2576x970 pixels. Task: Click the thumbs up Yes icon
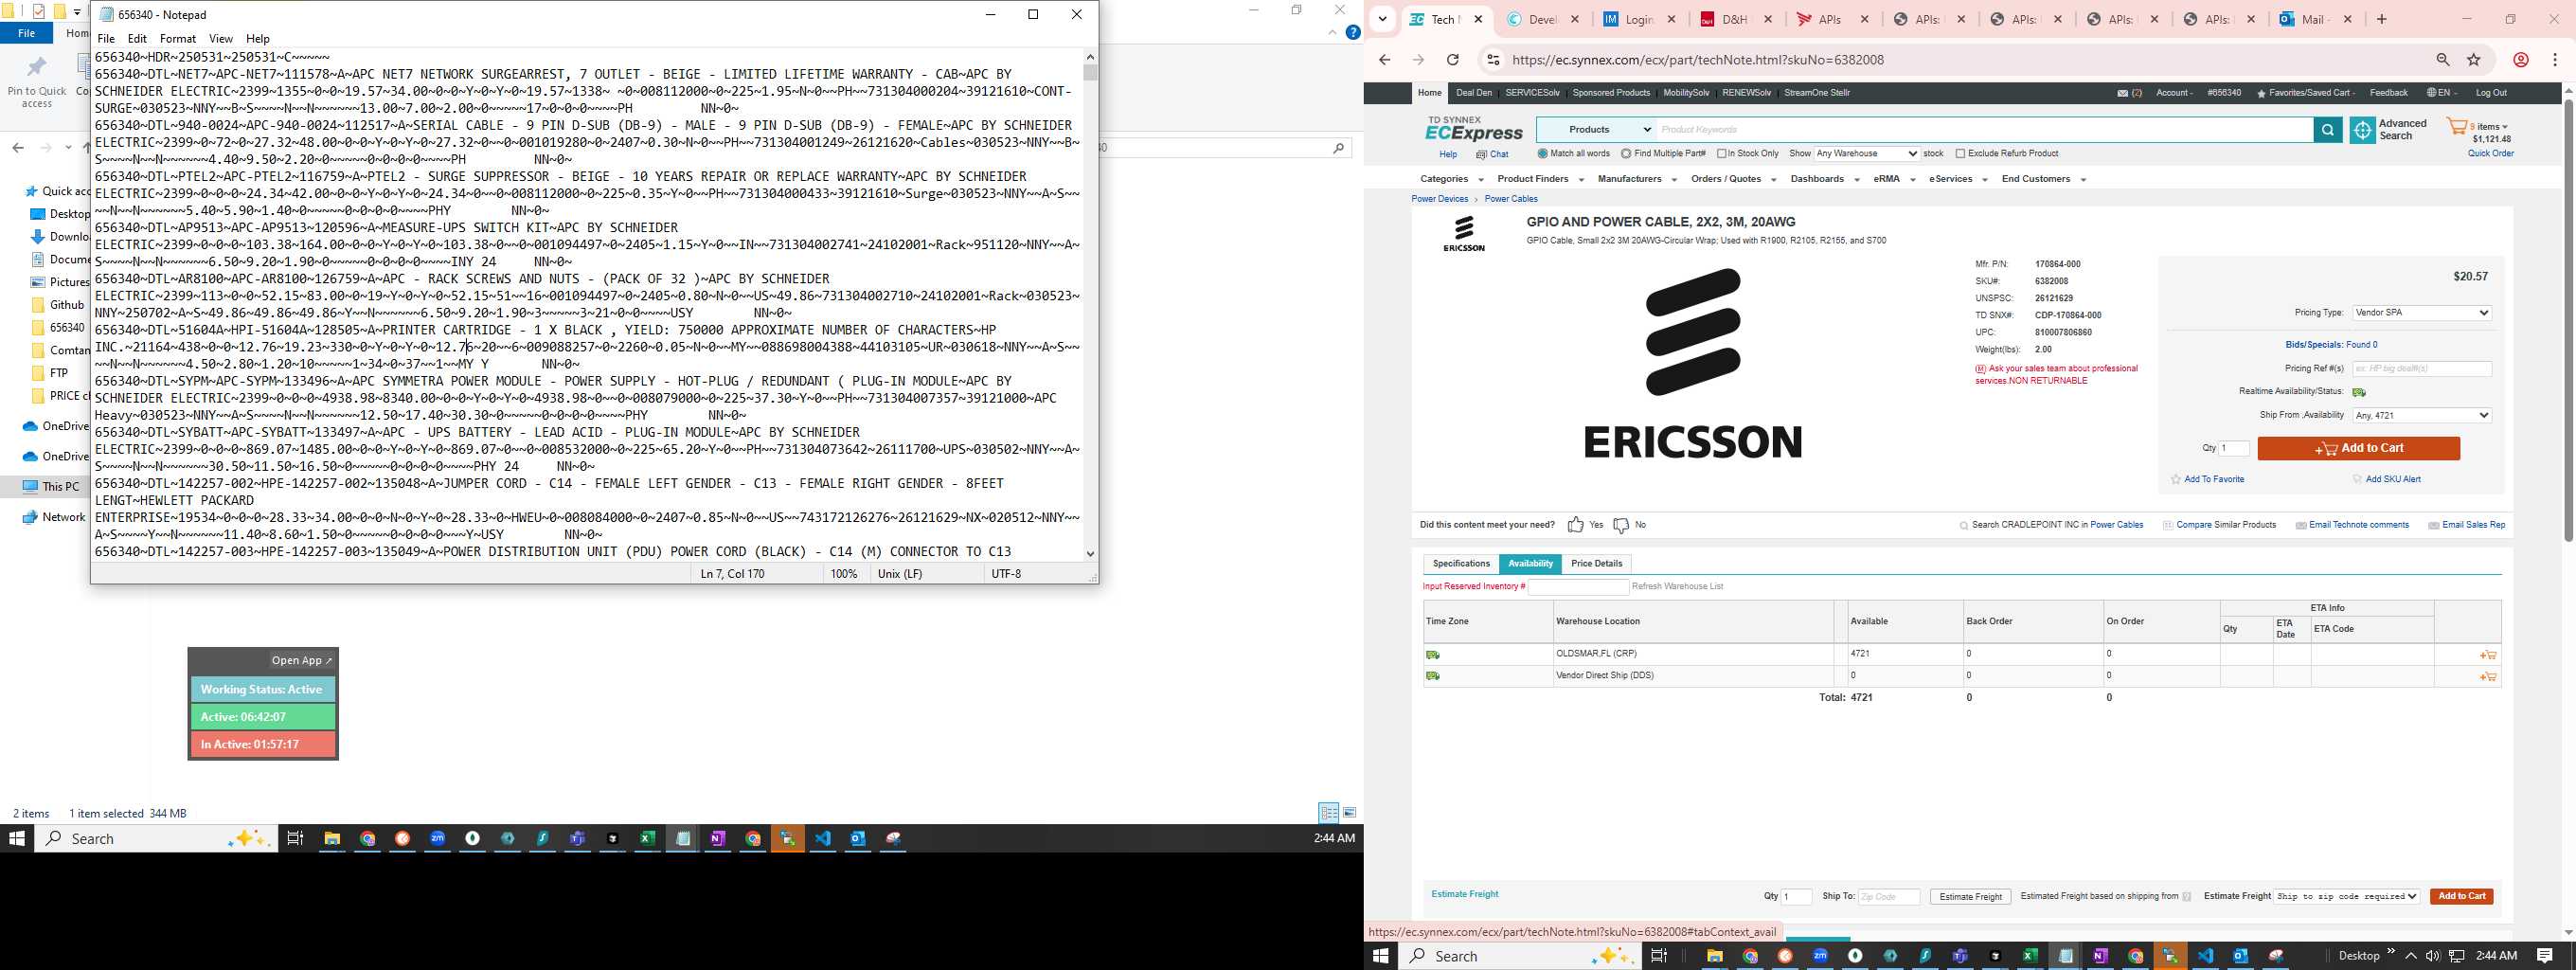(x=1575, y=525)
